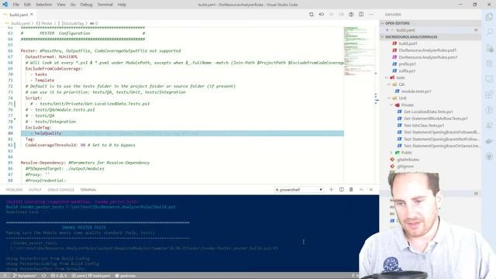The width and height of the screenshot is (496, 279).
Task: Close the build.yaml editor tab
Action: [32, 15]
